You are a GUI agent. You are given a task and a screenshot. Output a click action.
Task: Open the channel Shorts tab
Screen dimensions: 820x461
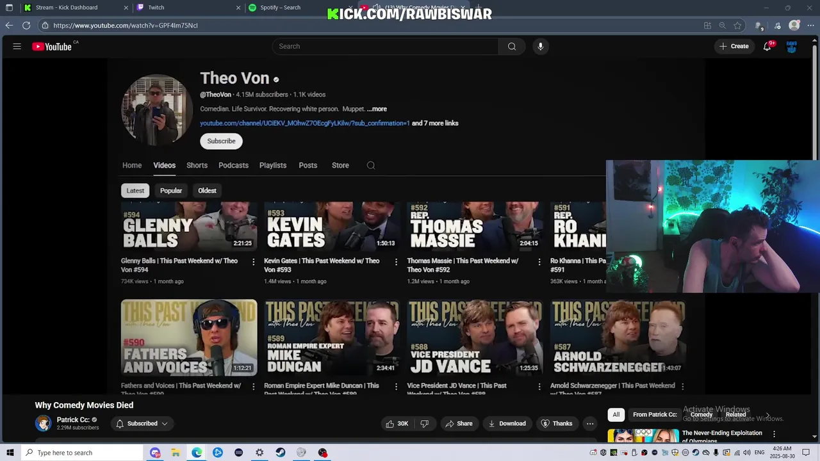tap(197, 165)
